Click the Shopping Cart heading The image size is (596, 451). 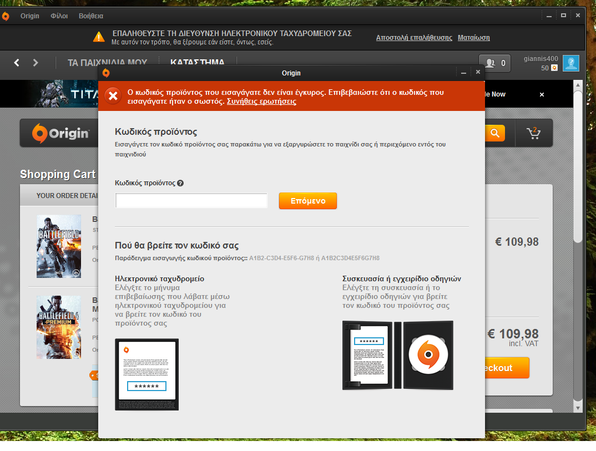[x=58, y=174]
